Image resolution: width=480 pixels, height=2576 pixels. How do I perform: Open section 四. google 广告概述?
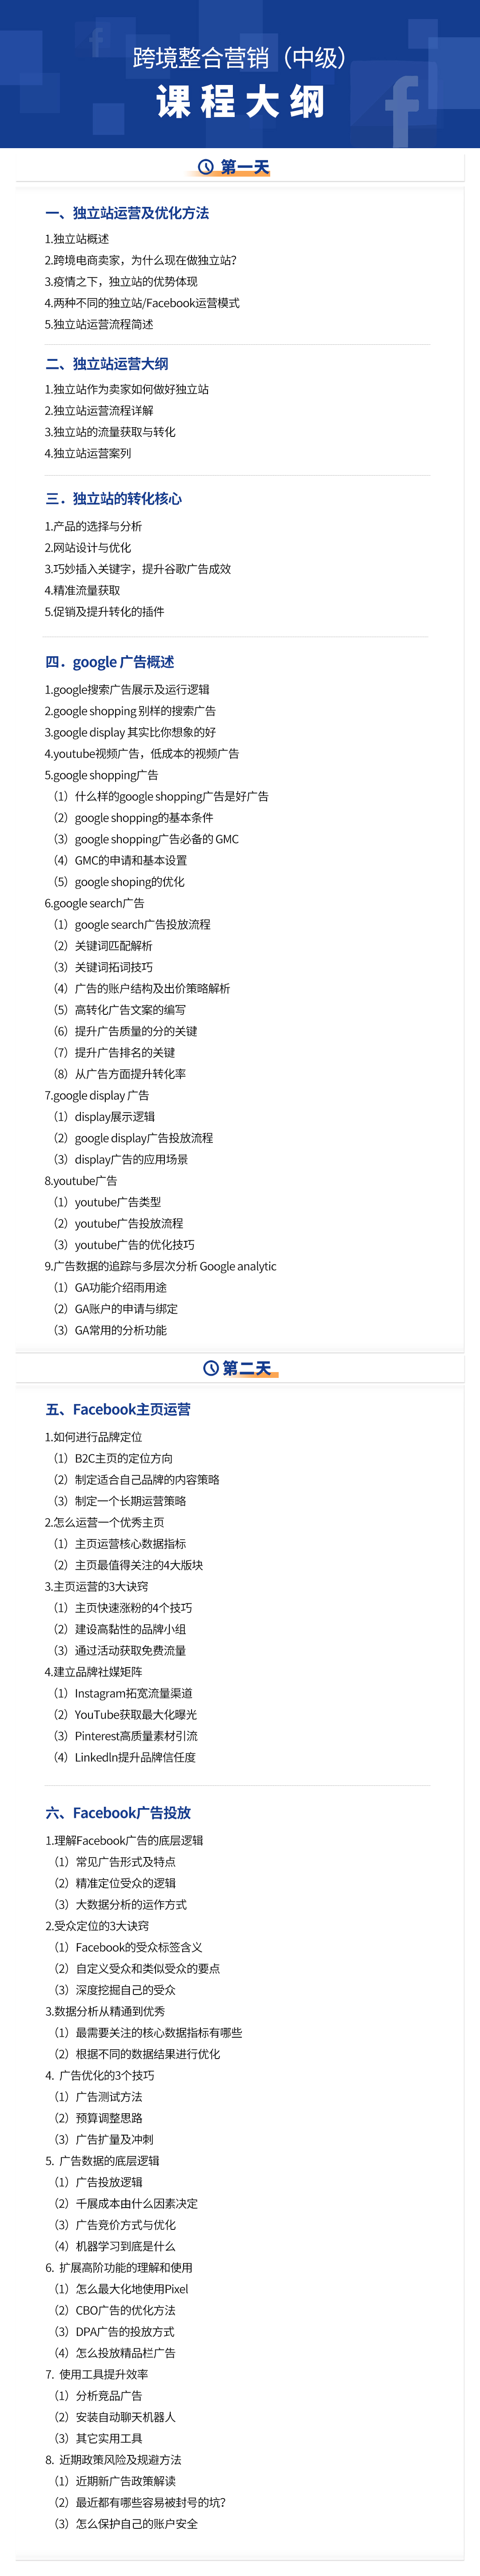[110, 662]
